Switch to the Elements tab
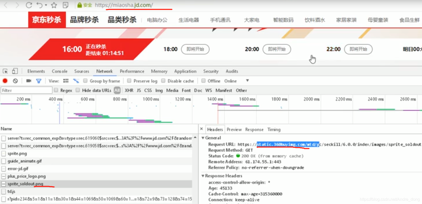Image resolution: width=422 pixels, height=204 pixels. point(36,71)
